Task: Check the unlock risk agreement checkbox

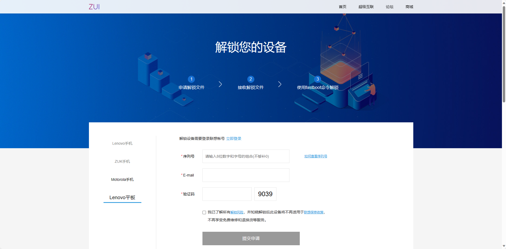Action: point(204,212)
